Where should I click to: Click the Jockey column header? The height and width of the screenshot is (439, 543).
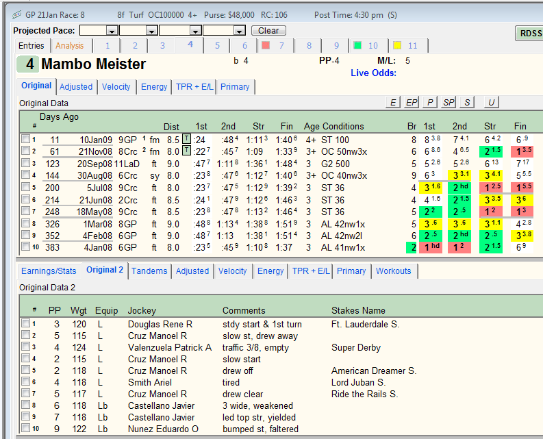pyautogui.click(x=142, y=310)
